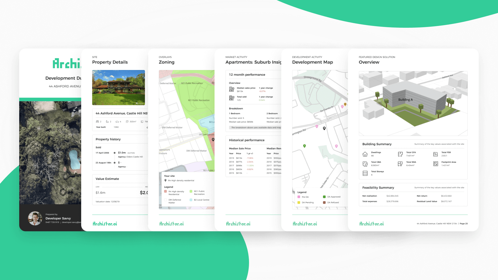Click the Building Summary heading

click(x=377, y=144)
